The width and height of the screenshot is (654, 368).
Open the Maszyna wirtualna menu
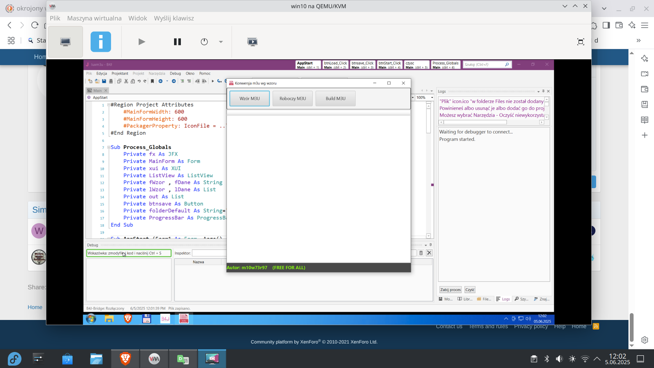[x=94, y=18]
